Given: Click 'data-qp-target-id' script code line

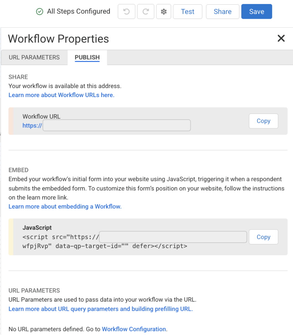Looking at the screenshot, I should tap(105, 246).
